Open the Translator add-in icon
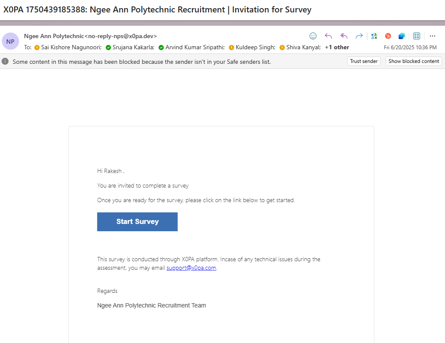This screenshot has width=445, height=343. 374,36
